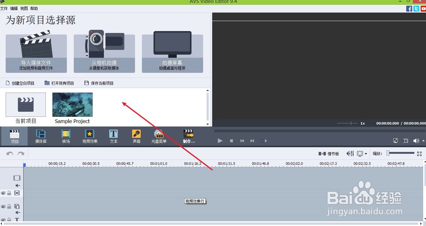The height and width of the screenshot is (226, 426).
Task: Open the Facebook icon link
Action: click(x=409, y=9)
